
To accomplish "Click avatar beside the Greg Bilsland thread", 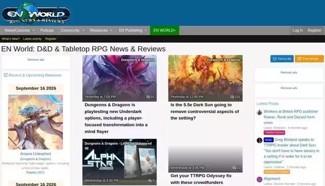I will [259, 140].
